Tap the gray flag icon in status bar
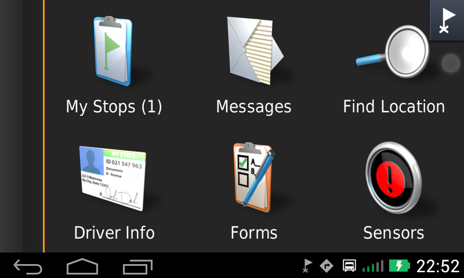The height and width of the screenshot is (278, 464). point(307,266)
